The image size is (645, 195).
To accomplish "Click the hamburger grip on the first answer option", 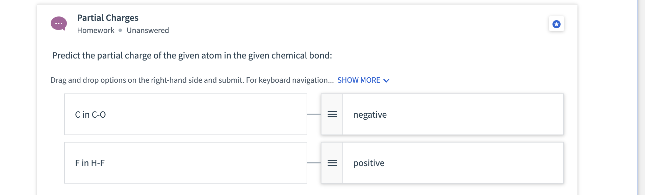I will [x=332, y=114].
